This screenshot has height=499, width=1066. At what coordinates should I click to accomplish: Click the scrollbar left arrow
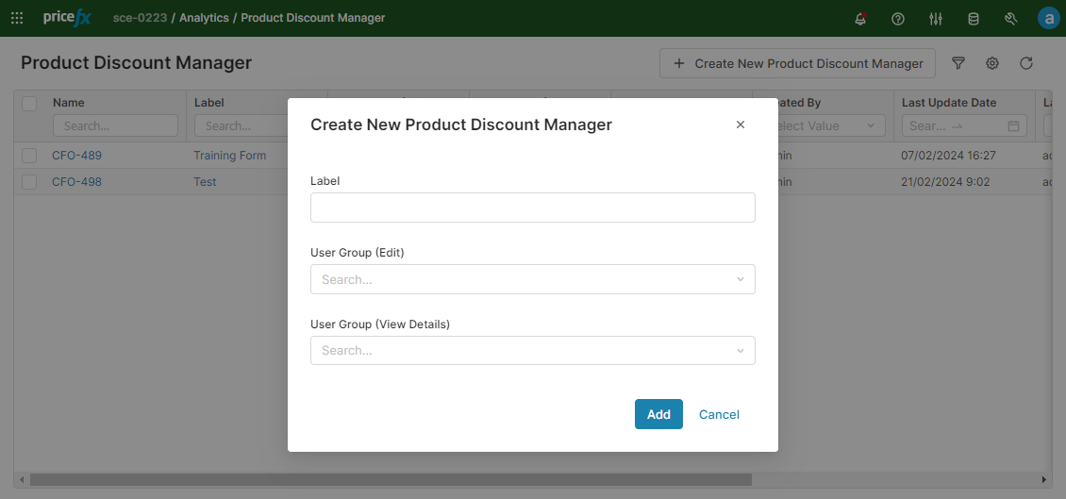(22, 480)
